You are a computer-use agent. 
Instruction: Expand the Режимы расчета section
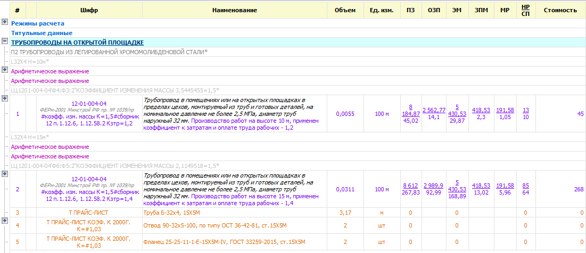tap(5, 22)
